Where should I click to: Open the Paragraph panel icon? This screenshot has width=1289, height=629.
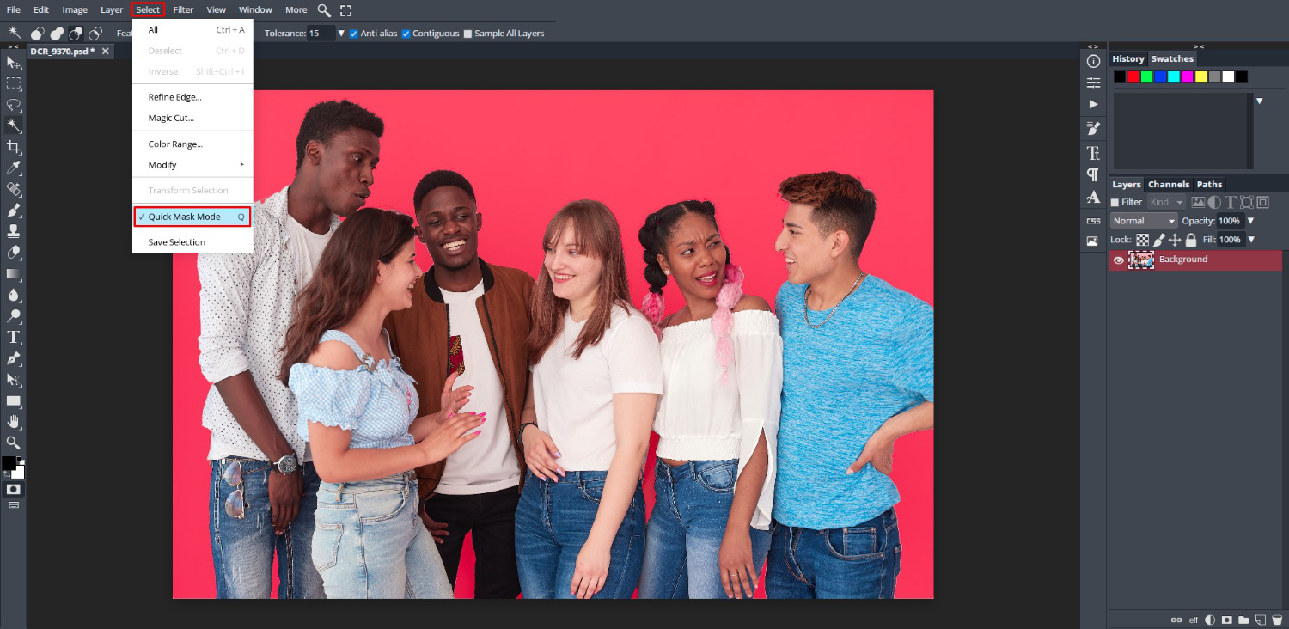(1093, 174)
